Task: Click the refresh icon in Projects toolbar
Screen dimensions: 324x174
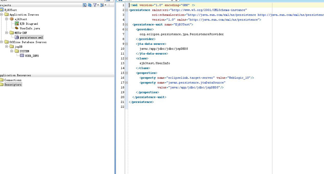Action: tap(90, 5)
